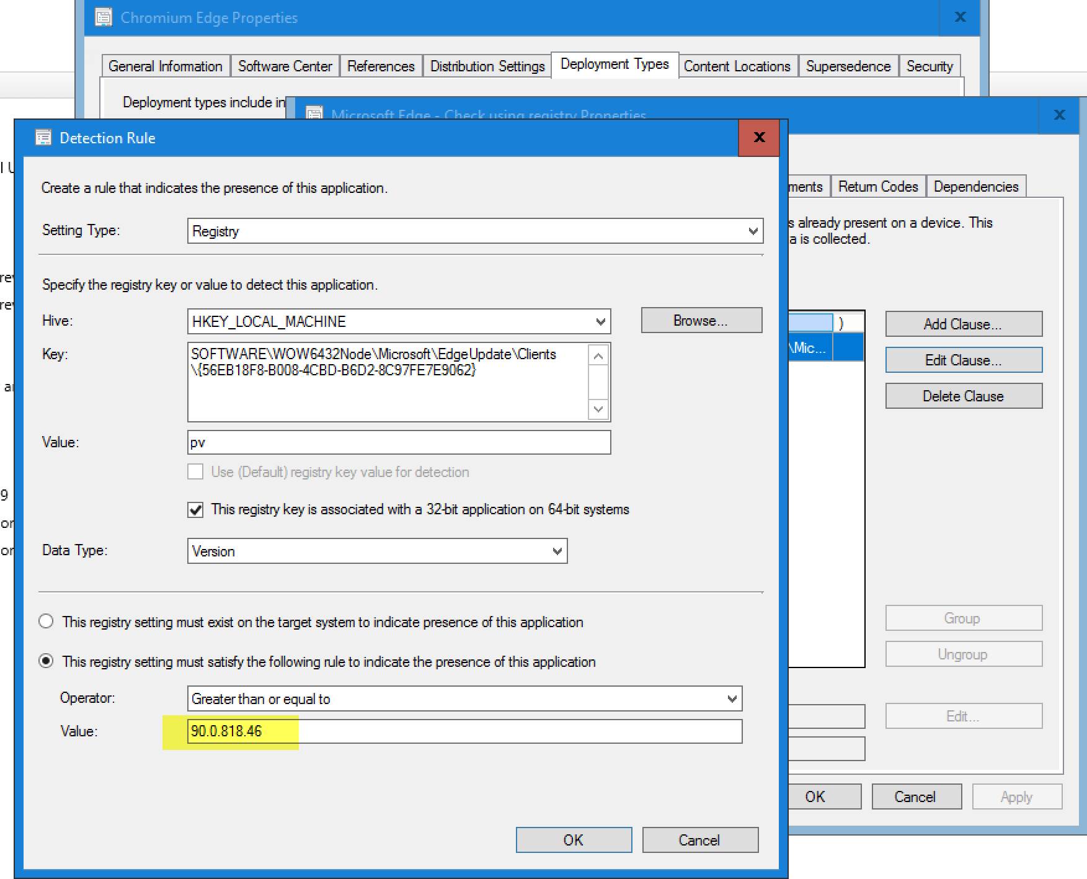Click the Group button
The width and height of the screenshot is (1087, 879).
[964, 618]
